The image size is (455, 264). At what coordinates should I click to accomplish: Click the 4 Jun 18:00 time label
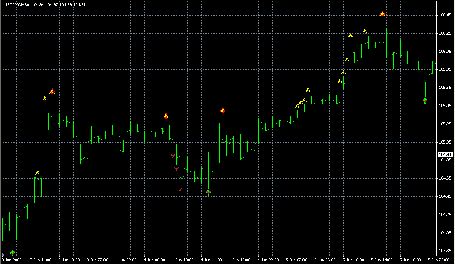tap(239, 260)
